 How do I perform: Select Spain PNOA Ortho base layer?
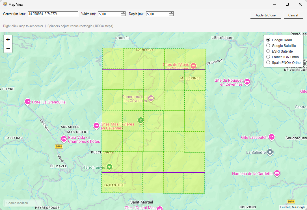(x=268, y=62)
